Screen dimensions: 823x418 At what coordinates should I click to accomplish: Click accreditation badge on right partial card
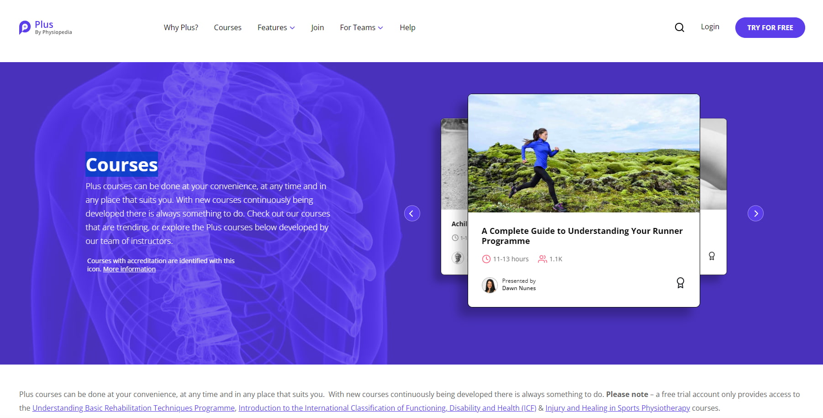coord(712,256)
